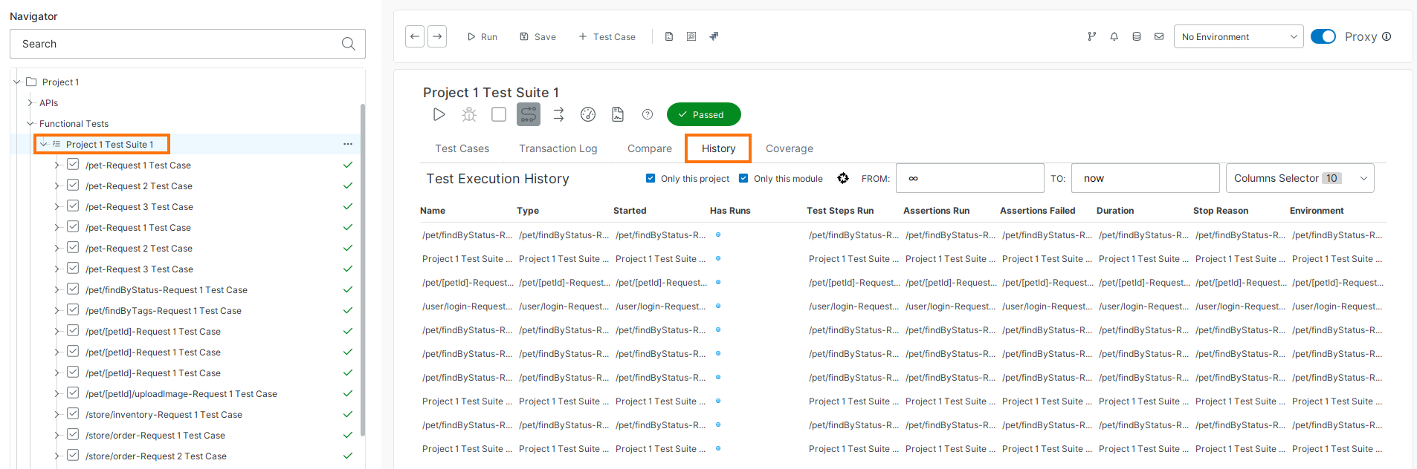Image resolution: width=1417 pixels, height=469 pixels.
Task: Collapse the Project 1 tree node
Action: coord(17,82)
